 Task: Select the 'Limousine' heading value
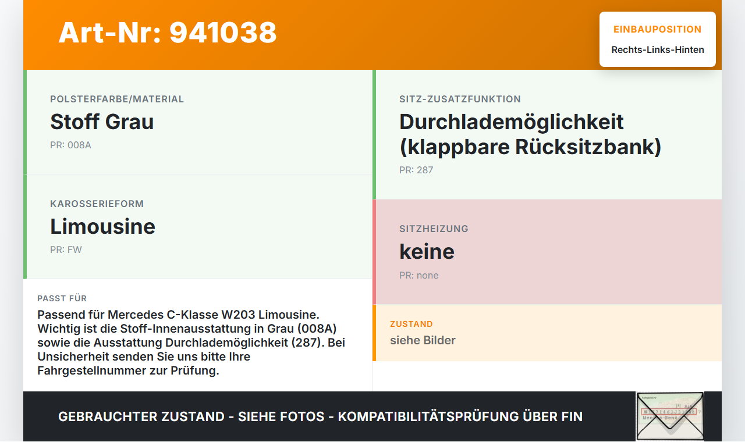coord(102,226)
